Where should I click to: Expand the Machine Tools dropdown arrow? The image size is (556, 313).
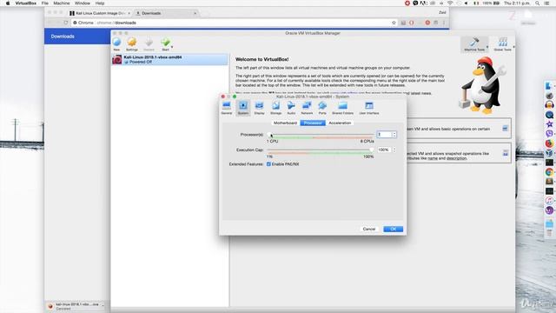(487, 47)
